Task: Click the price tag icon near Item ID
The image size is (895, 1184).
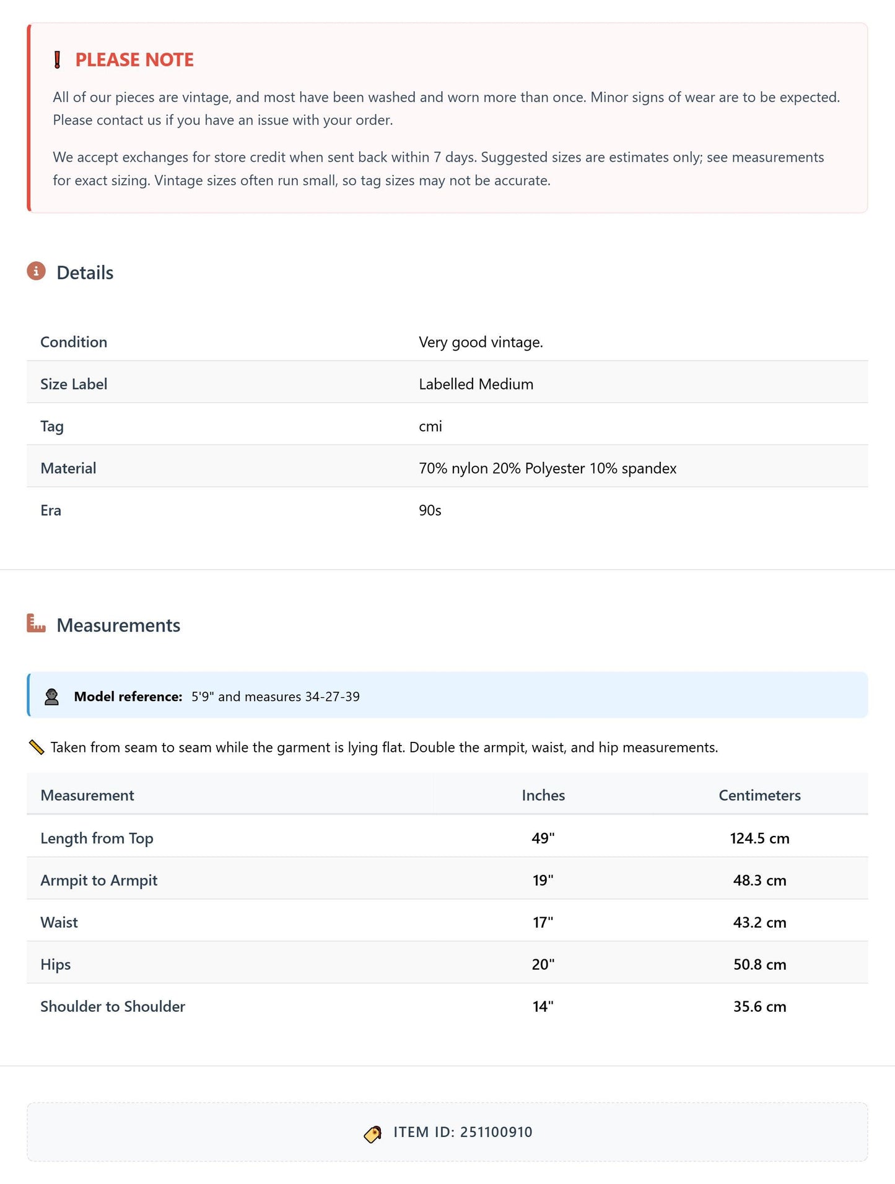Action: 373,1133
